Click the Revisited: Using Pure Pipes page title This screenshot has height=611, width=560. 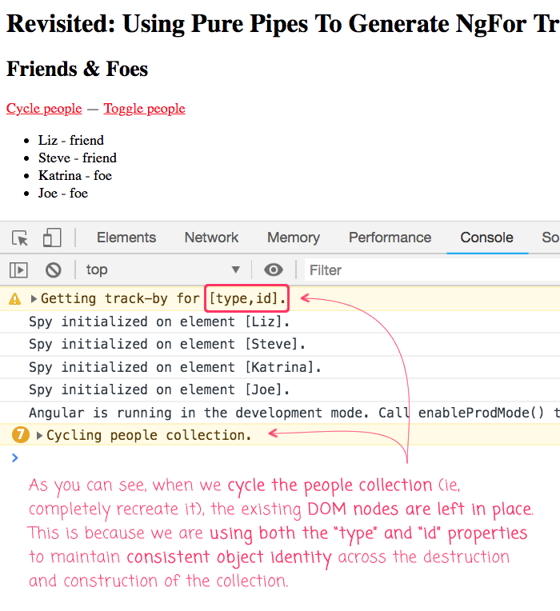[283, 24]
